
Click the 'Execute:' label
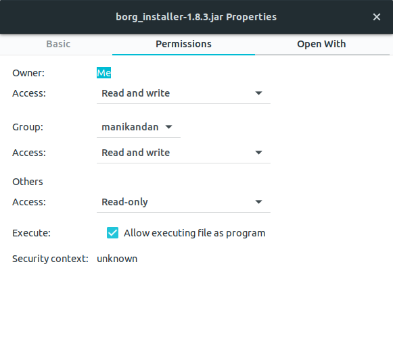[31, 233]
